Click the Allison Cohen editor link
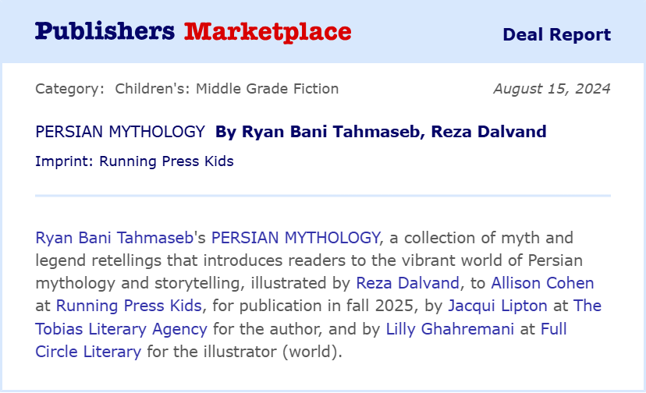Screen dimensions: 646x393 click(x=542, y=283)
